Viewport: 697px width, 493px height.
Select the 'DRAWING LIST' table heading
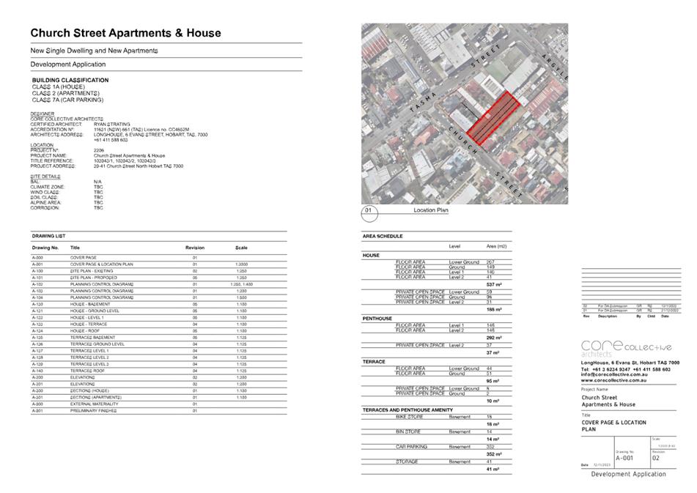click(x=48, y=237)
